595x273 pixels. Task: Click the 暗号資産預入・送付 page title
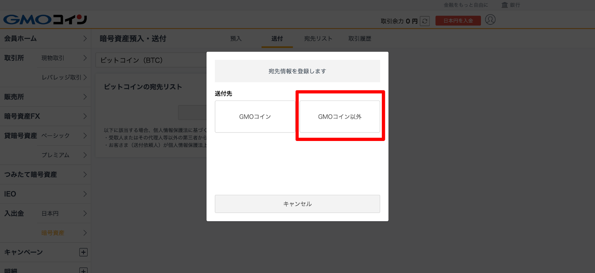133,39
